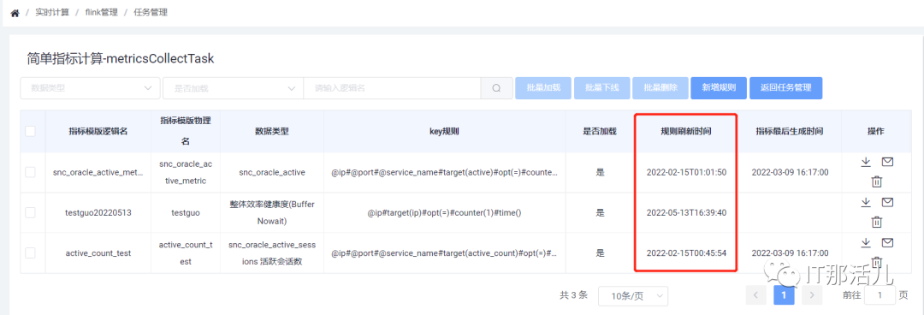Click trash icon in snc_oracle_active_met row
This screenshot has height=315, width=924.
click(x=877, y=181)
